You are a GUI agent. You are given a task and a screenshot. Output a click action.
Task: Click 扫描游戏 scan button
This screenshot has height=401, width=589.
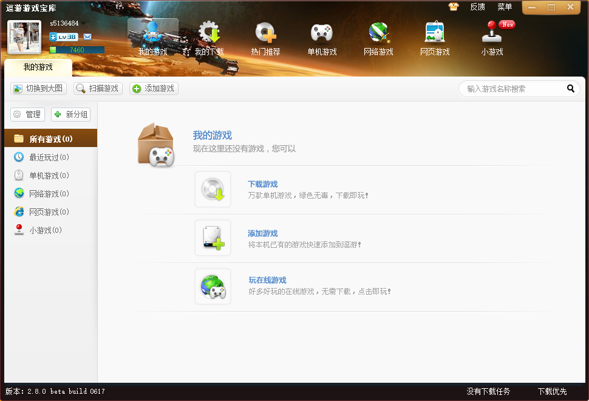click(98, 88)
